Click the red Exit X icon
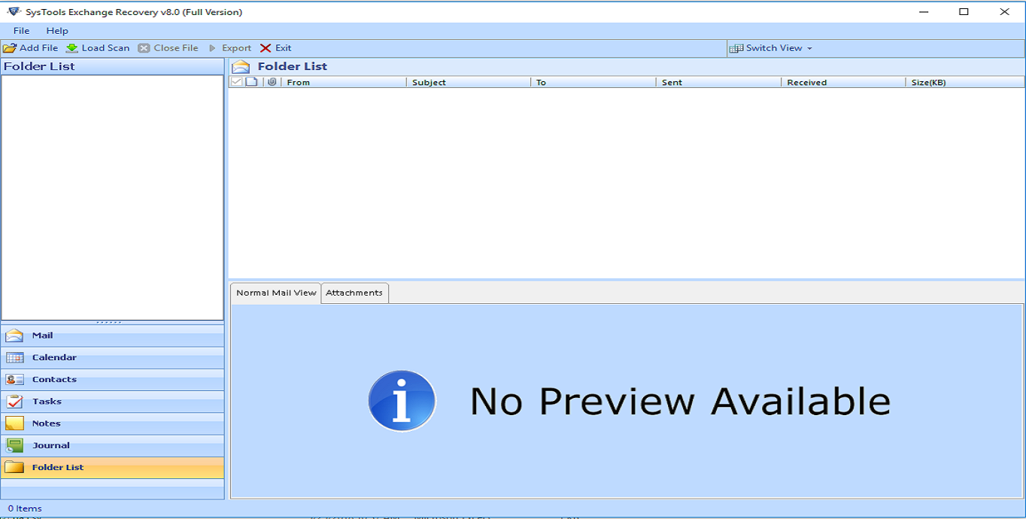1026x519 pixels. tap(266, 48)
